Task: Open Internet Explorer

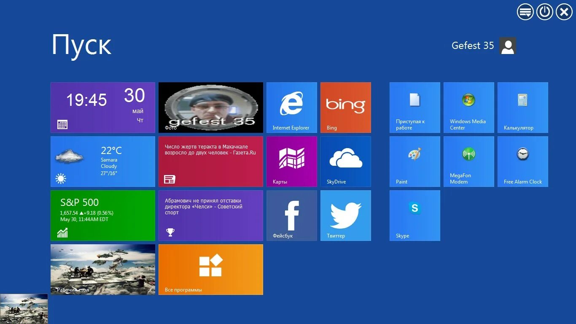Action: [291, 107]
